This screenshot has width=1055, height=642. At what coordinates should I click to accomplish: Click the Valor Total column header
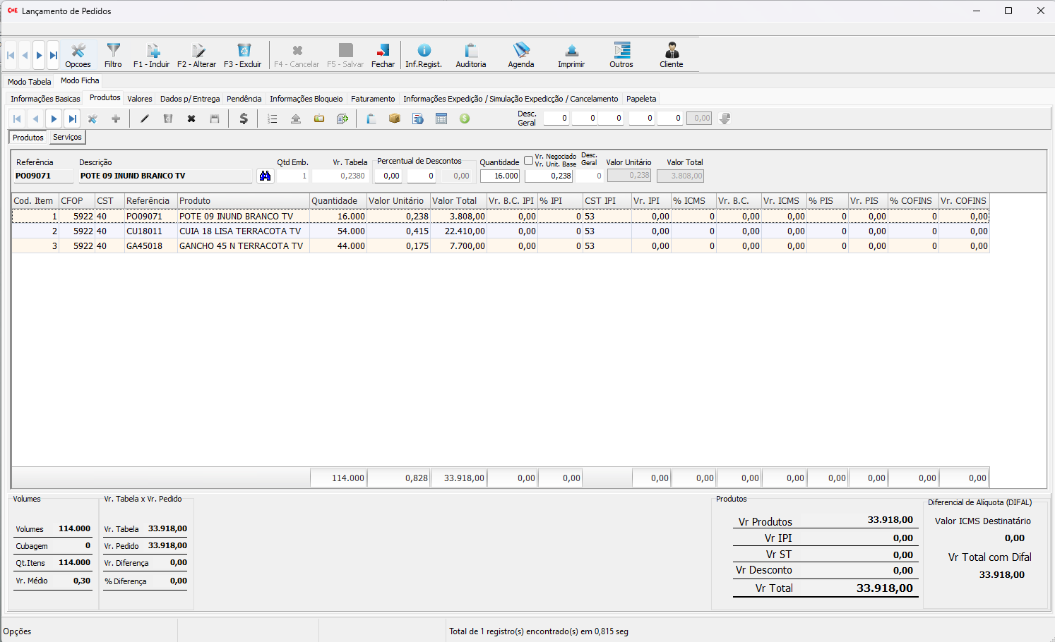click(455, 201)
